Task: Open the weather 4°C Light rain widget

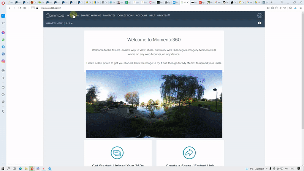Action: coord(255,169)
